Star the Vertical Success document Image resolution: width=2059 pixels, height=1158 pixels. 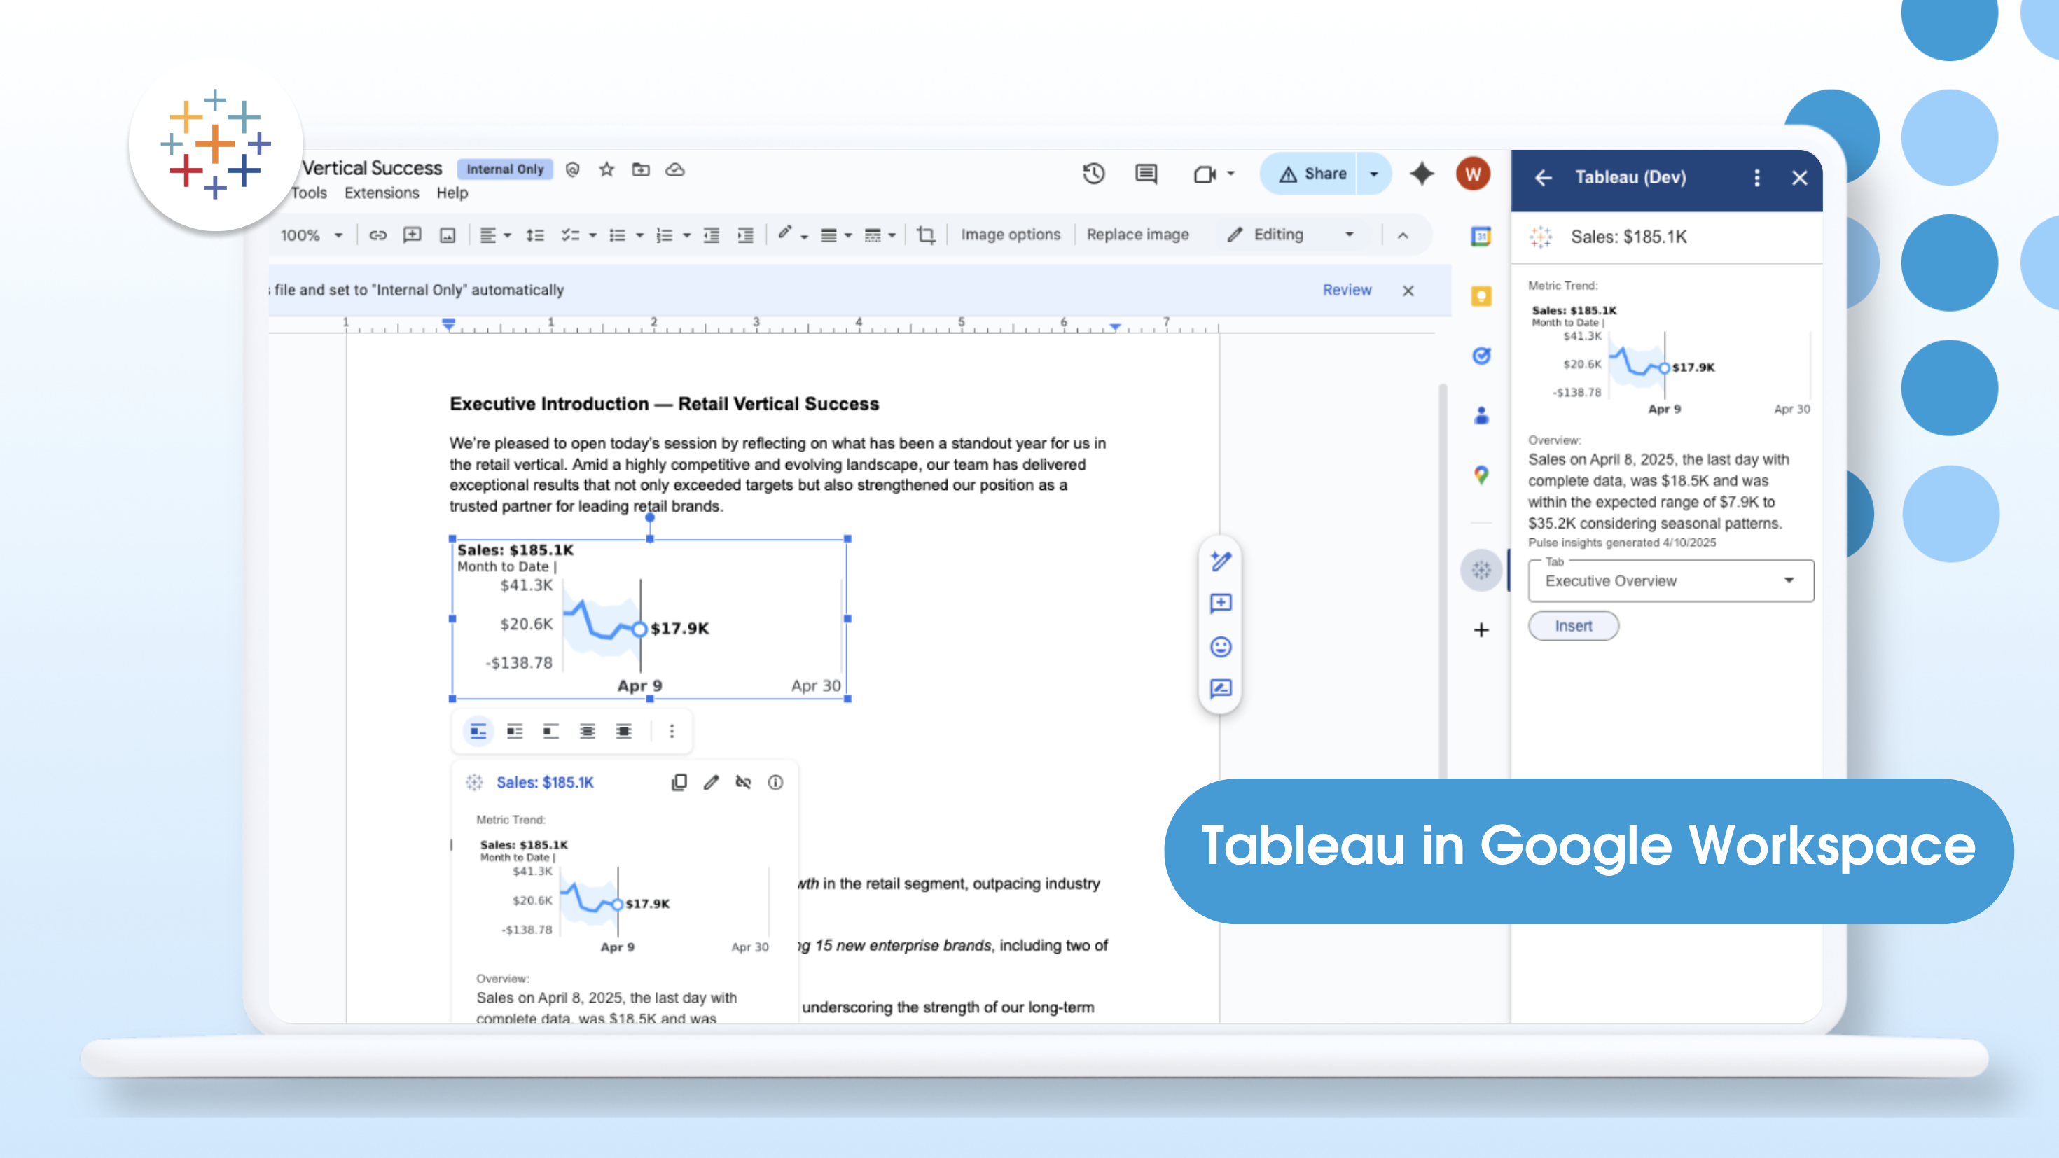(606, 169)
